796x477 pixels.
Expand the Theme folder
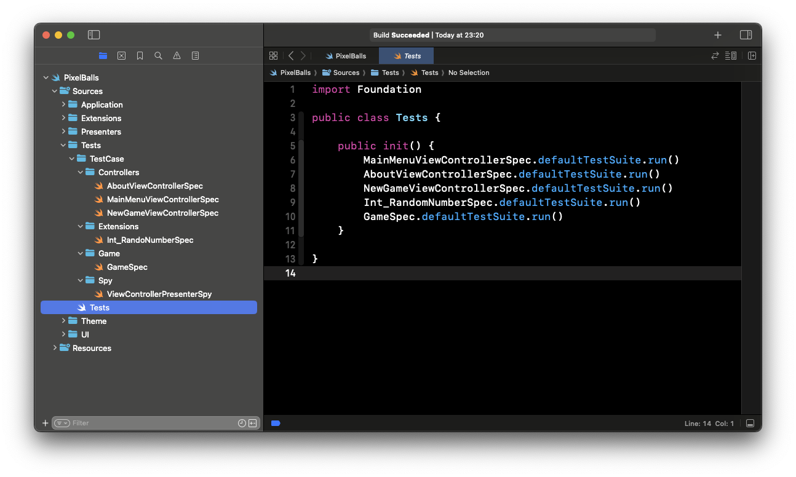(x=63, y=321)
